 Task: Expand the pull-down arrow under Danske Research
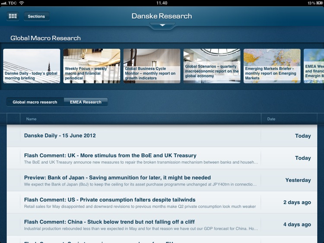click(162, 25)
